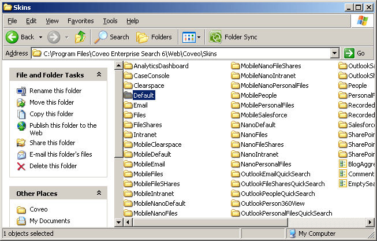
Task: Go to Coveo in Other Places
Action: [39, 209]
